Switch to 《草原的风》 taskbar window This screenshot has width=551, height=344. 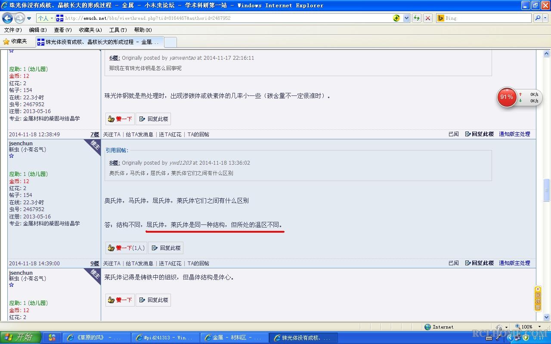[96, 338]
